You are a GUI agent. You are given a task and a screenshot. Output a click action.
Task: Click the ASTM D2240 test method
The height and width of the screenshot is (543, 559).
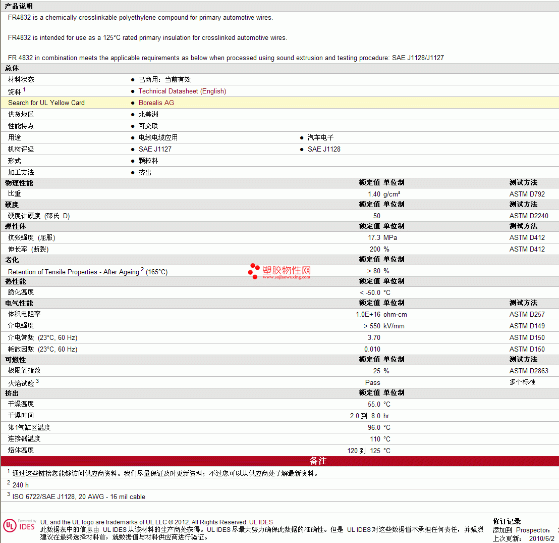529,216
